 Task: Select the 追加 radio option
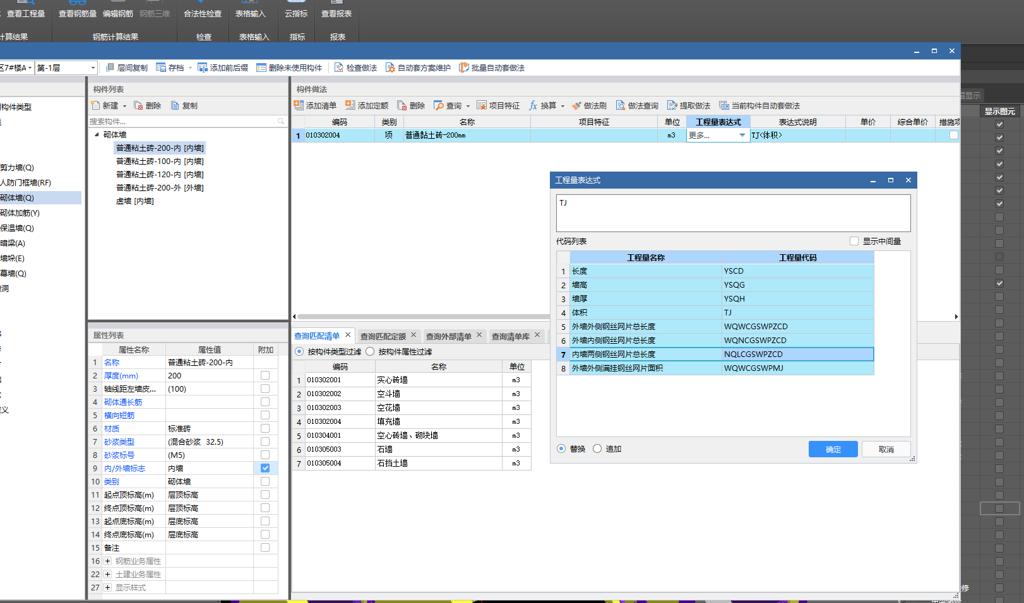597,448
